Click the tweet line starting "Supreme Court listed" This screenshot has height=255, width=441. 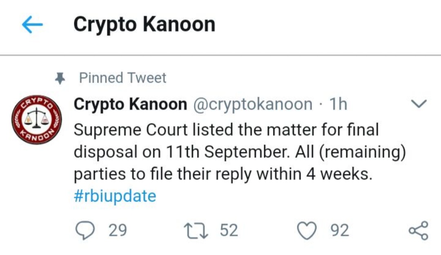pyautogui.click(x=226, y=130)
